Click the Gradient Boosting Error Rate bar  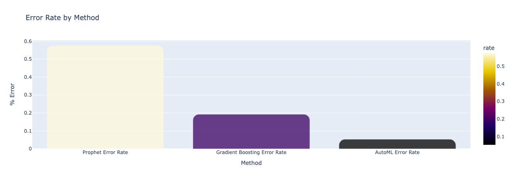point(251,132)
